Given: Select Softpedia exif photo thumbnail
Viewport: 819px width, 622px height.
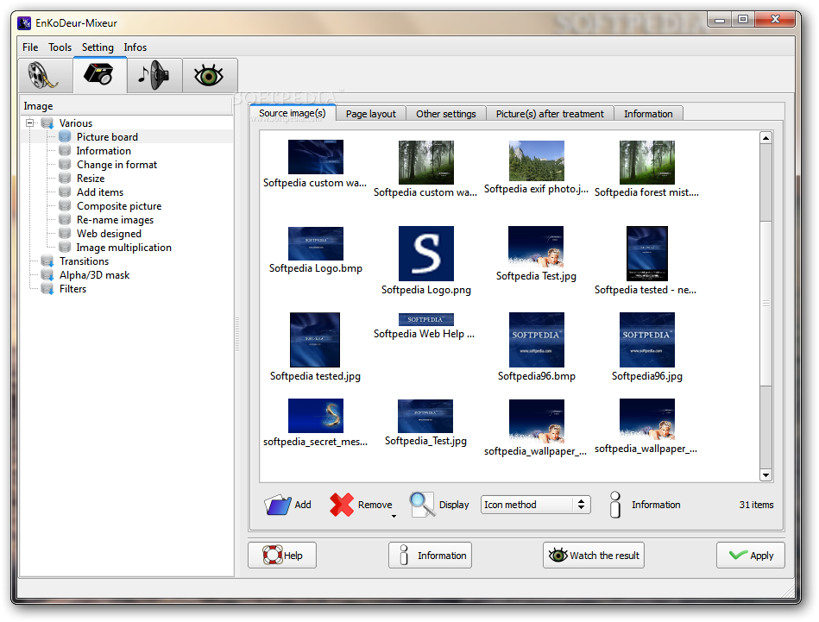Looking at the screenshot, I should click(537, 160).
